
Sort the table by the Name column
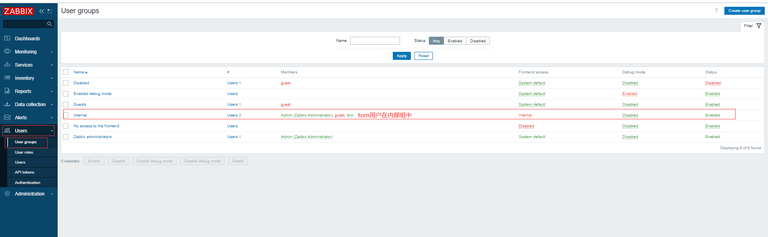coord(80,72)
